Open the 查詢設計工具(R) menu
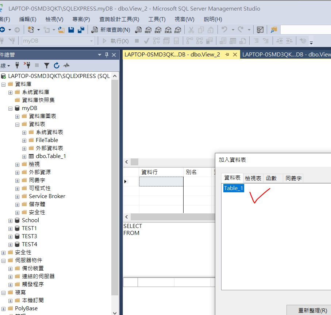Screen dimensions: 331x315 click(119, 19)
